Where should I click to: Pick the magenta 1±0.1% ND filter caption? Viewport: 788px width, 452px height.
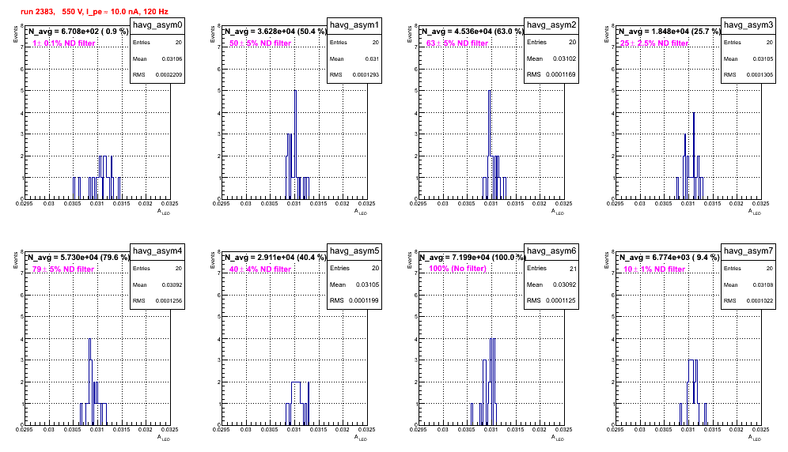coord(64,43)
